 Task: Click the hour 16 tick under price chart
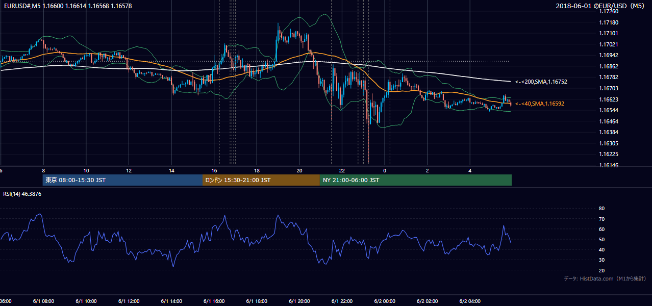pyautogui.click(x=214, y=170)
